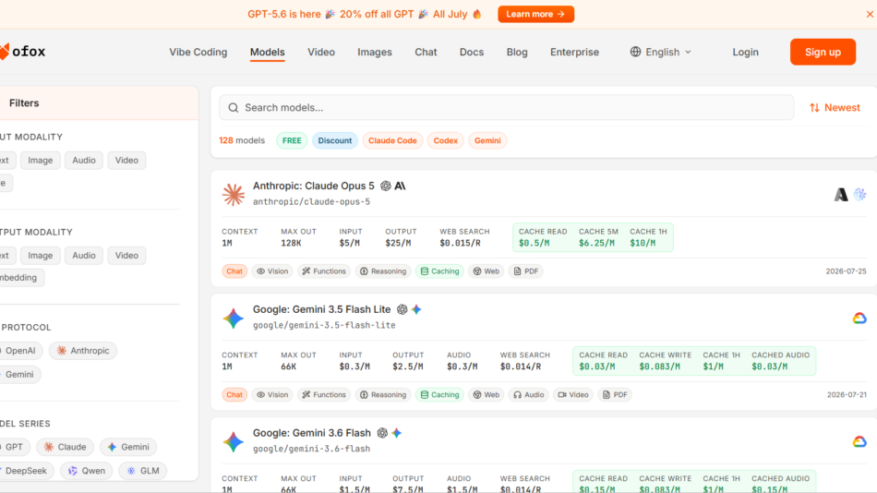Click Audio tag on Gemini 3.5 Flash Lite card

[529, 395]
